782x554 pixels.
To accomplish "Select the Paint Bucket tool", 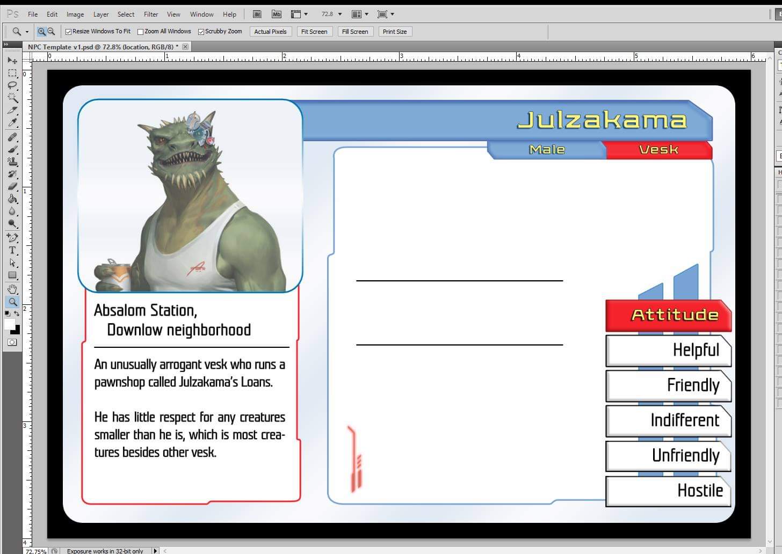I will click(x=12, y=199).
